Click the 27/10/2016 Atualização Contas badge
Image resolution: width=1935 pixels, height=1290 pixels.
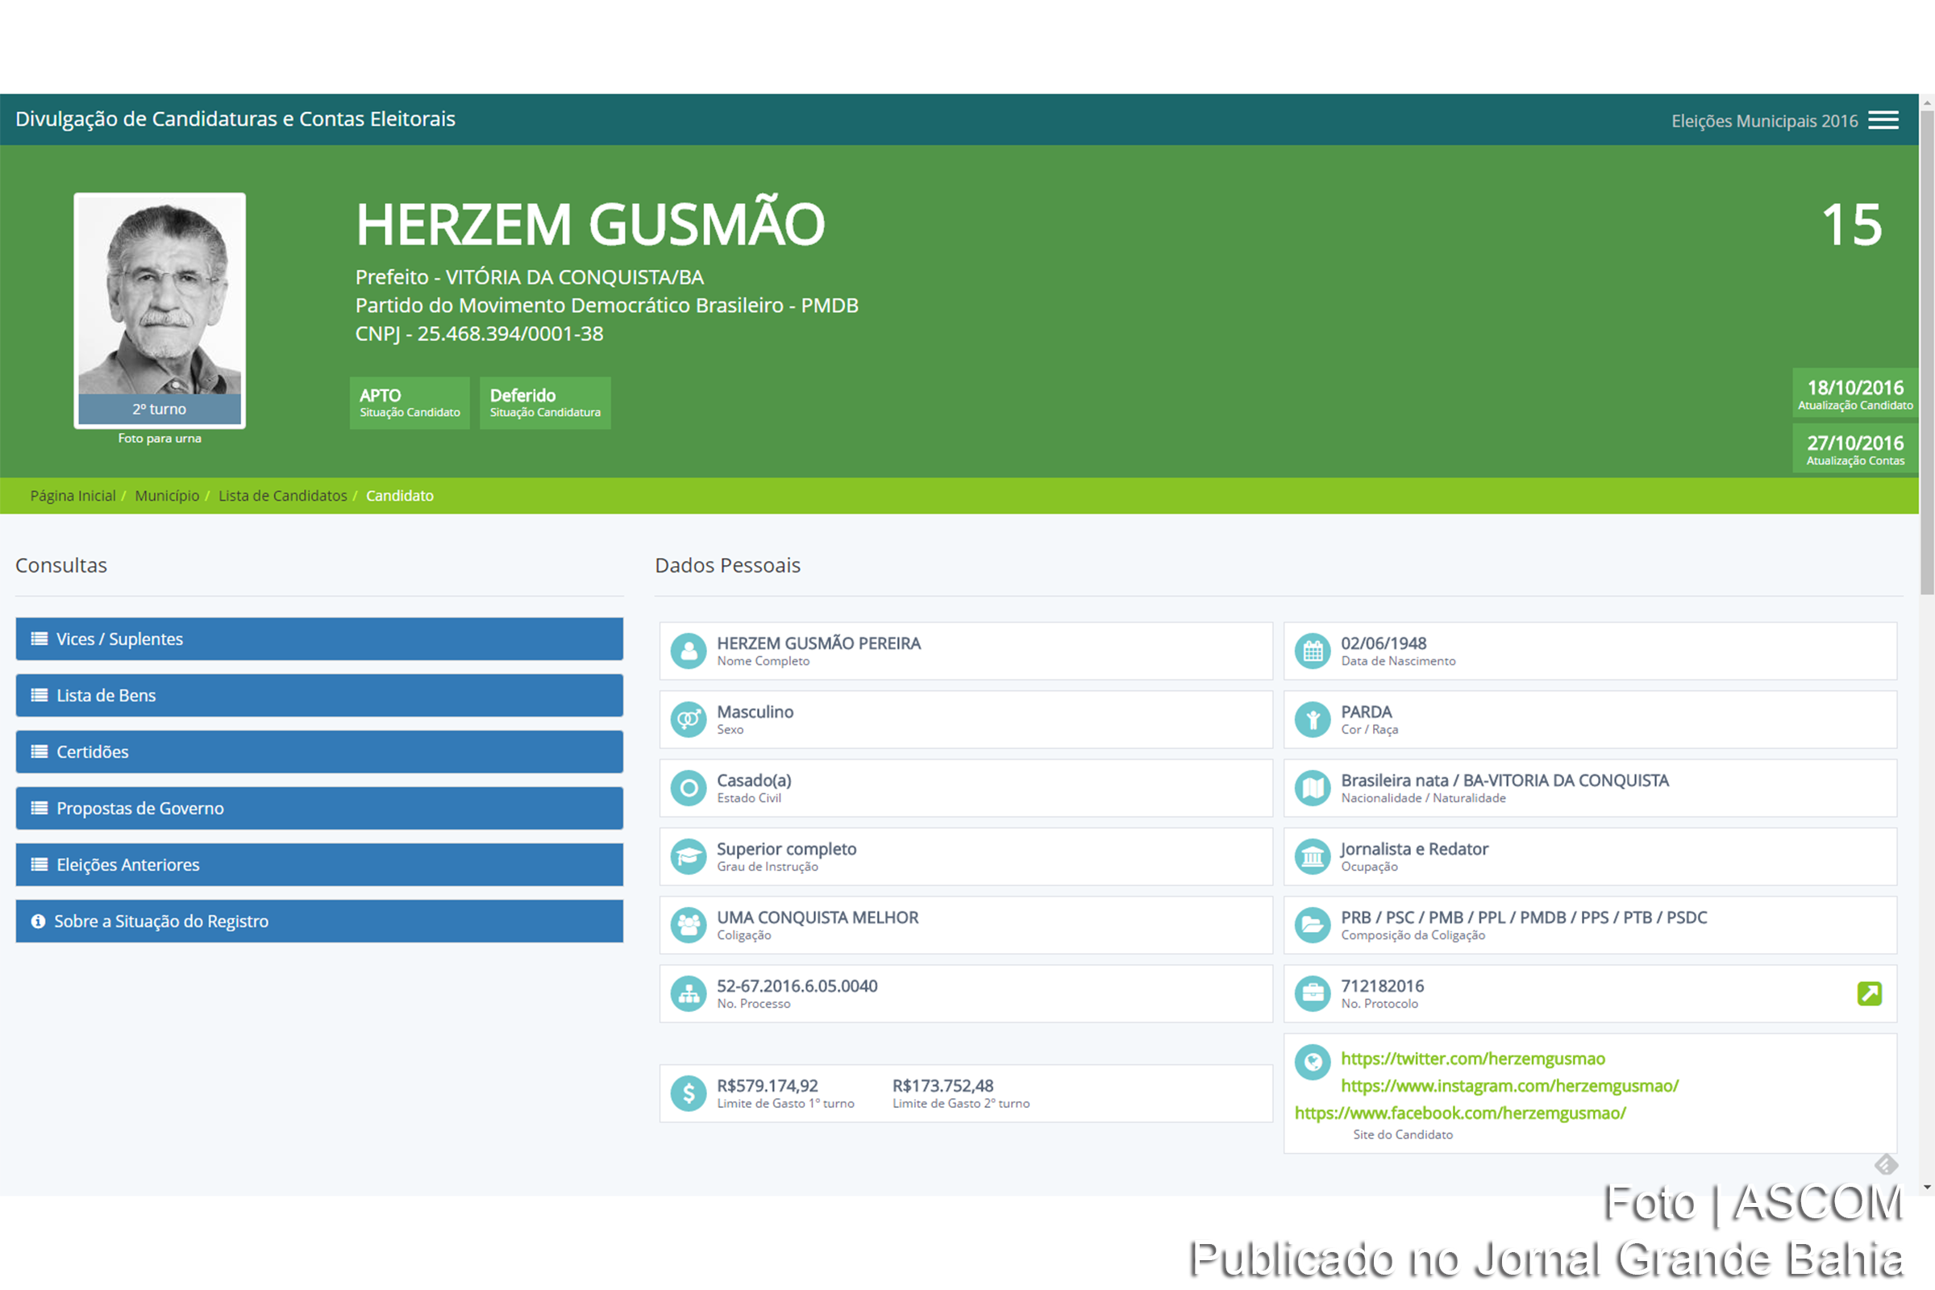point(1854,448)
